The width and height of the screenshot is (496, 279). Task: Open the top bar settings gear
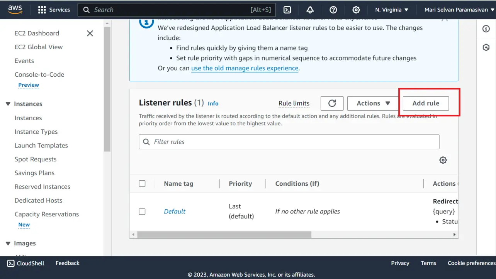point(356,10)
